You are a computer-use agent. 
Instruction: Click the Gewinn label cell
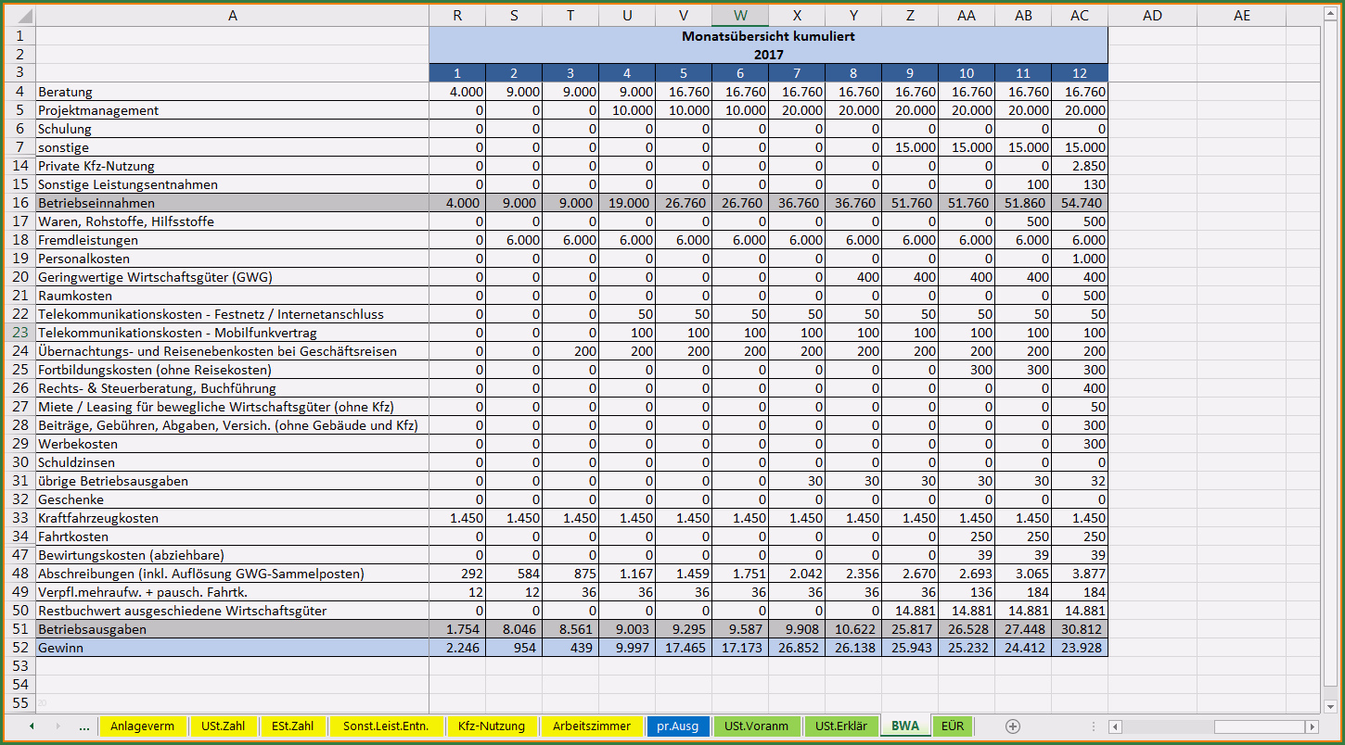coord(232,648)
